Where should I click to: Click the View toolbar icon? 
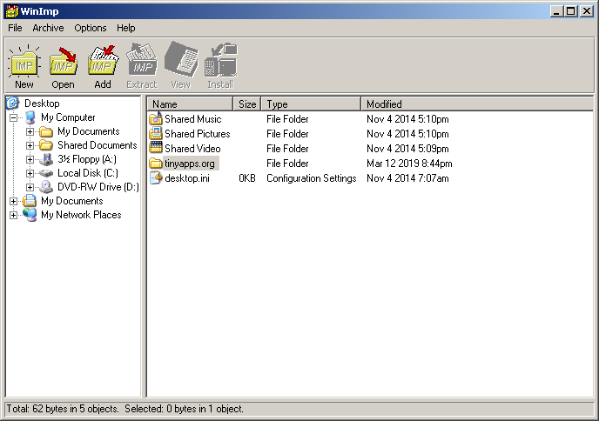click(180, 63)
